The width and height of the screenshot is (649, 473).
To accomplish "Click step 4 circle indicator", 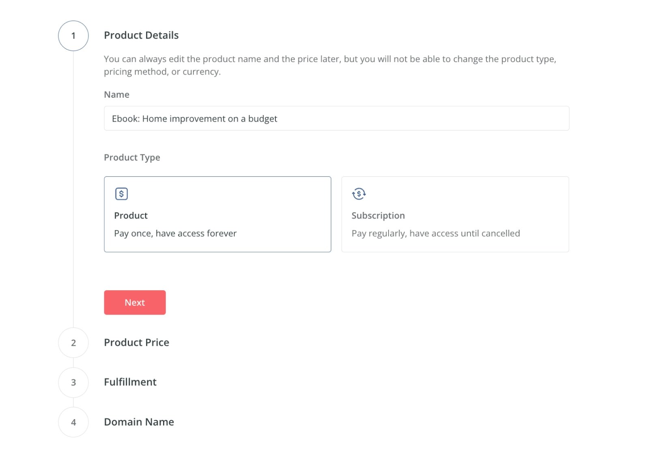I will (73, 422).
